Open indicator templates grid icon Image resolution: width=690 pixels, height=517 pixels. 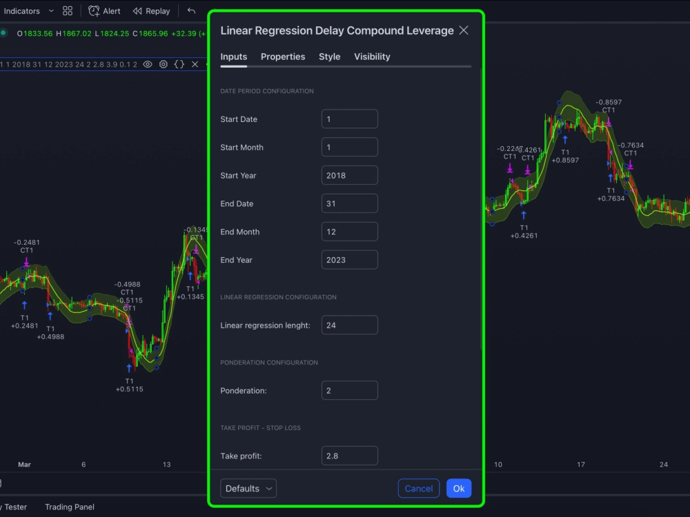tap(67, 10)
